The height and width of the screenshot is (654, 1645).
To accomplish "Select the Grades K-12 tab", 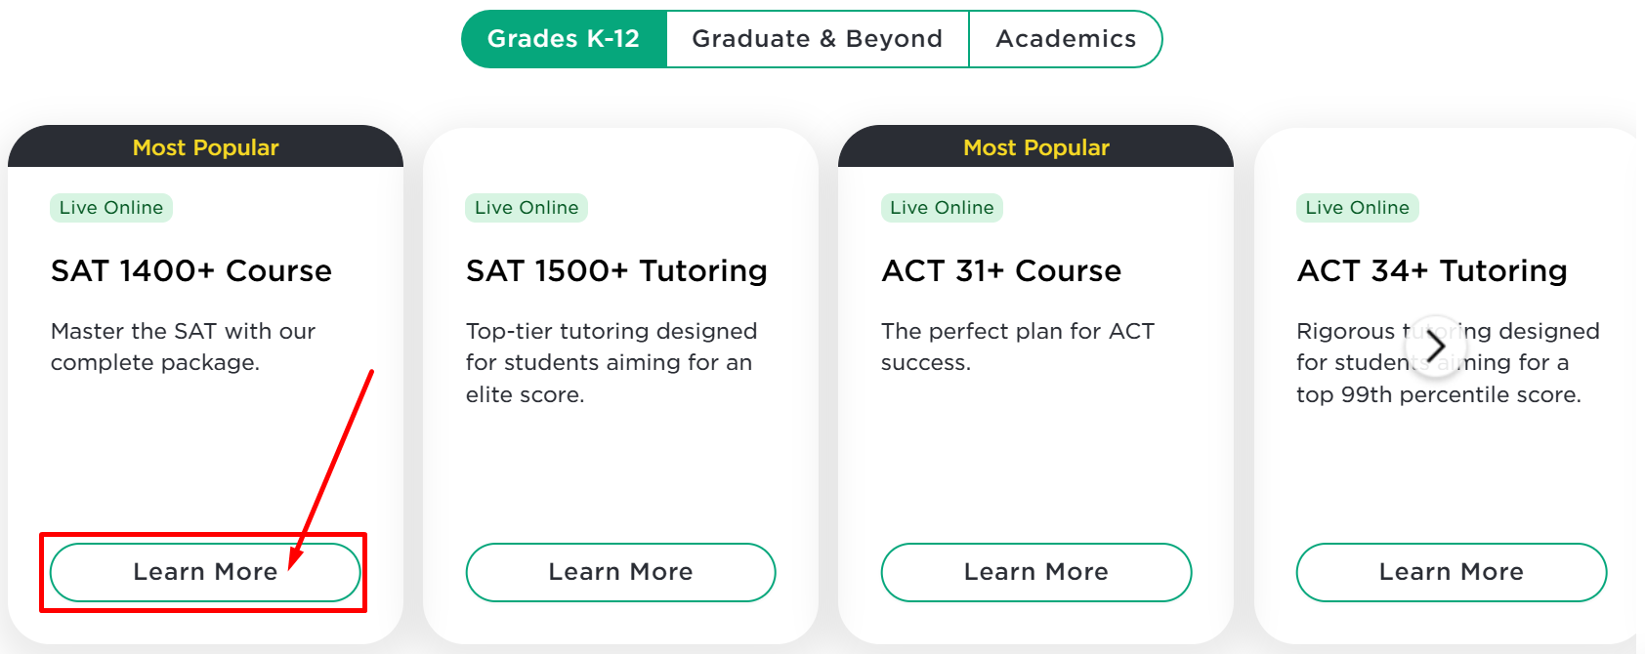I will click(x=564, y=39).
